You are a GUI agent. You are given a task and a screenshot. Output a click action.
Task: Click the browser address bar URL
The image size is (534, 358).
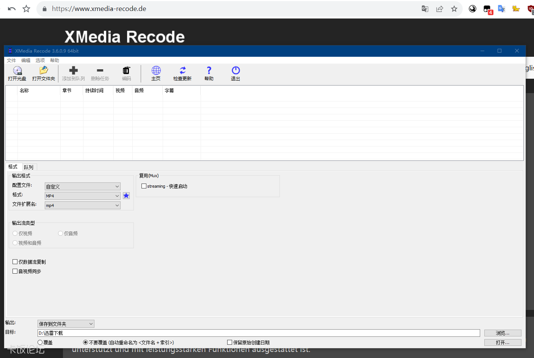coord(99,9)
